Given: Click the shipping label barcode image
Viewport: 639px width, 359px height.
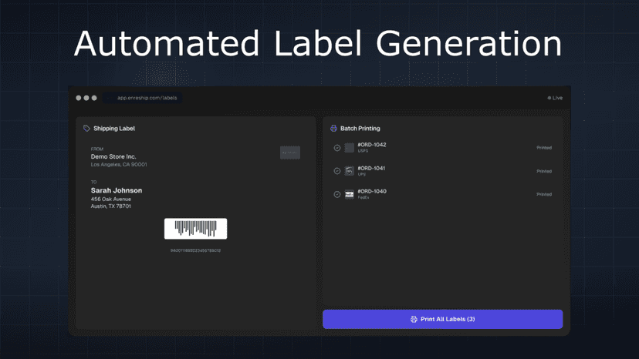Looking at the screenshot, I should tap(195, 229).
